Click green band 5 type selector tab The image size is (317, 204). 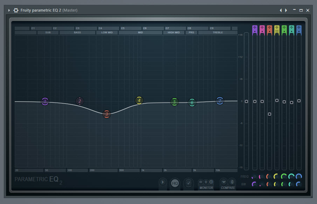(x=284, y=30)
